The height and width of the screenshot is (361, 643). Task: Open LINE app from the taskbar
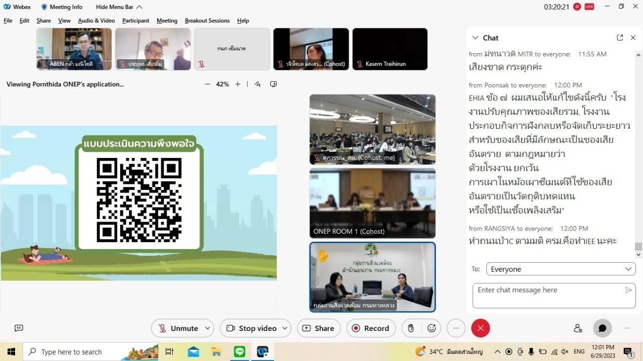click(x=240, y=352)
